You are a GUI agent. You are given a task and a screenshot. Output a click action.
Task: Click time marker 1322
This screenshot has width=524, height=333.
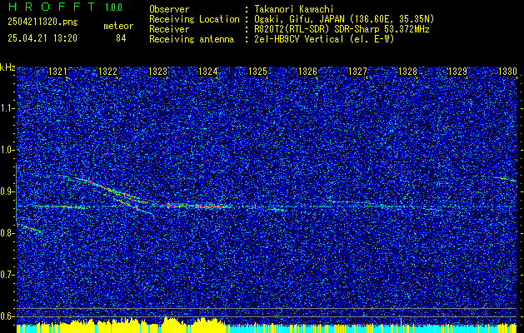coord(108,72)
